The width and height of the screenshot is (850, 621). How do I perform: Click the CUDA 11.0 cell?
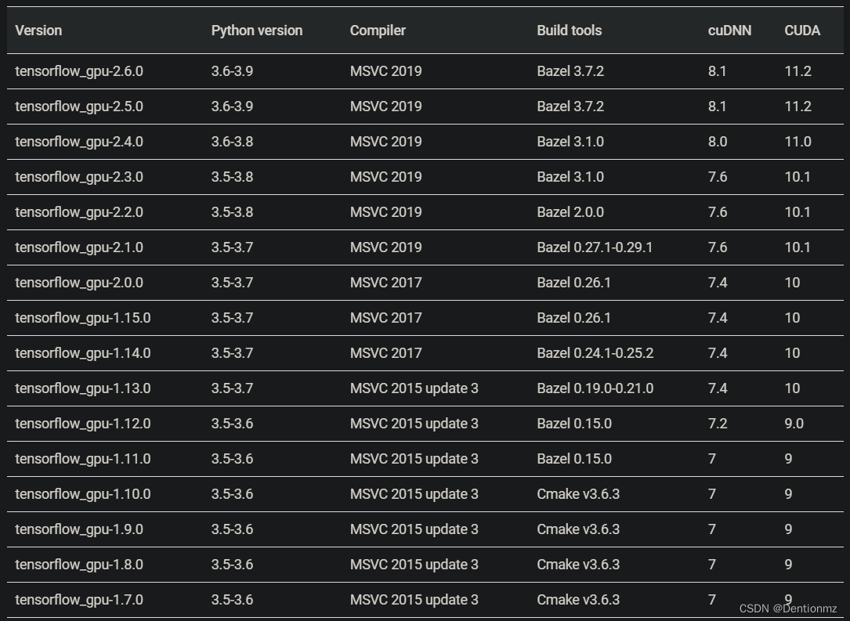tap(798, 142)
